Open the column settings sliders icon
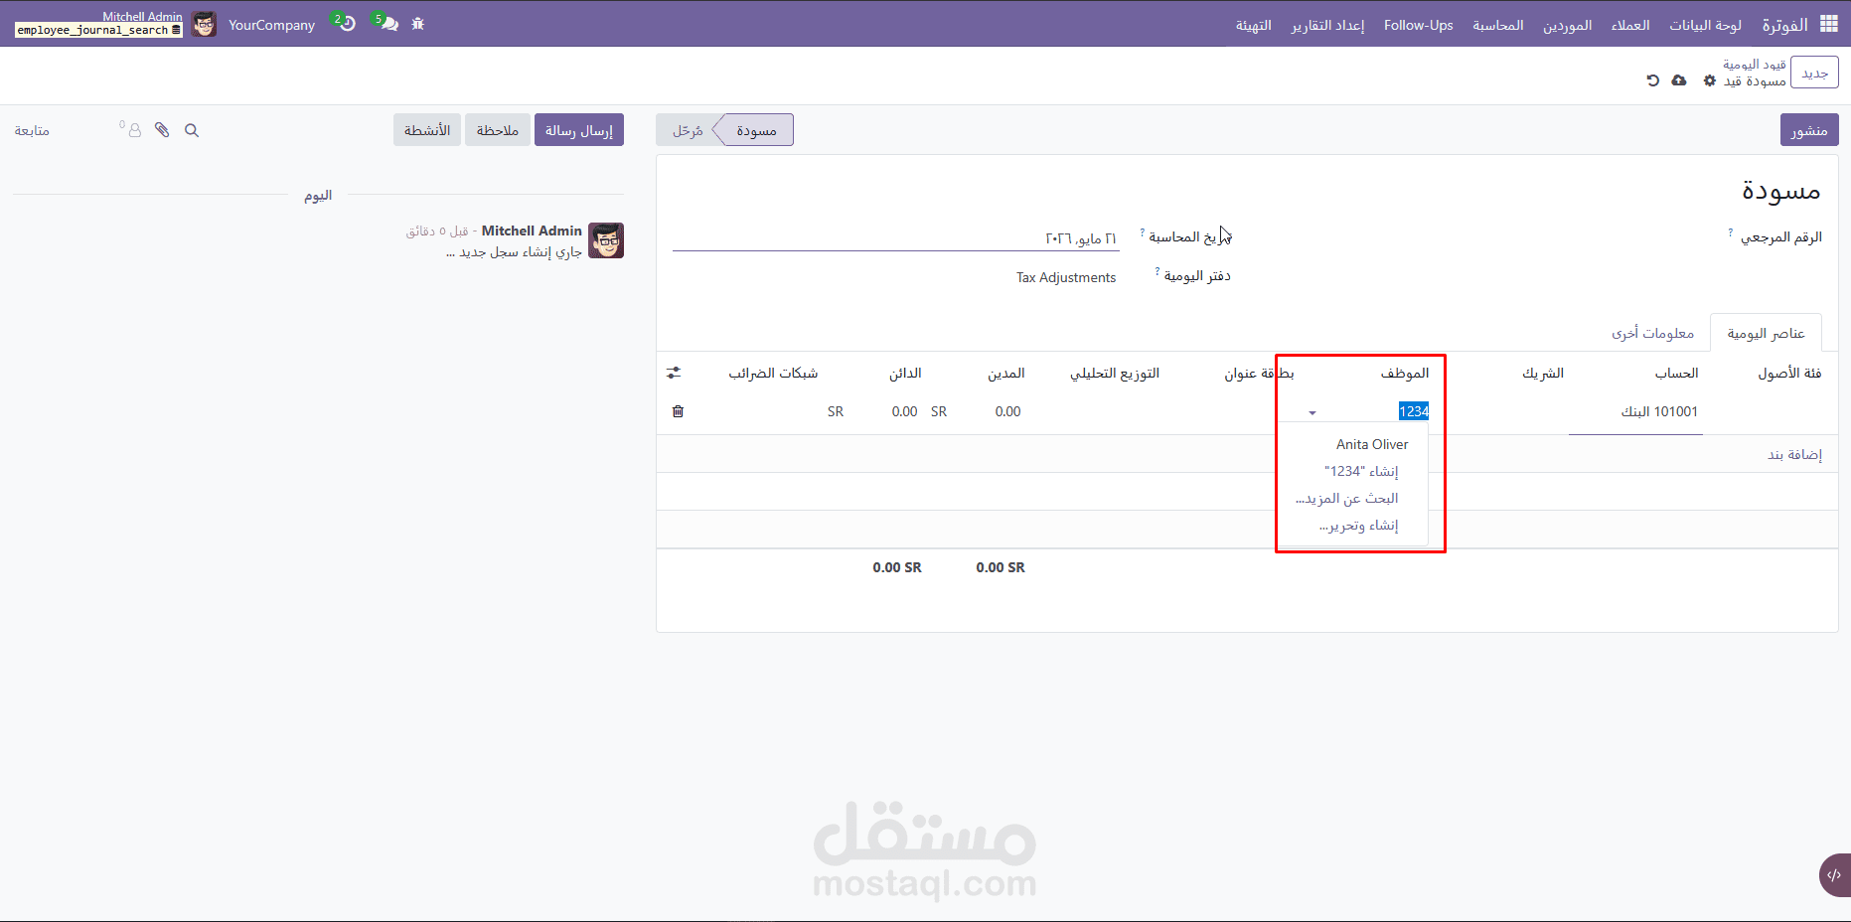This screenshot has height=922, width=1851. [x=674, y=373]
